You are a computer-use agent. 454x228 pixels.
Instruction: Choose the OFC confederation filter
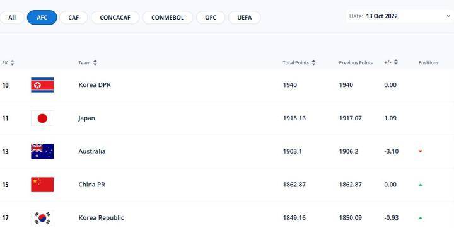tap(211, 18)
